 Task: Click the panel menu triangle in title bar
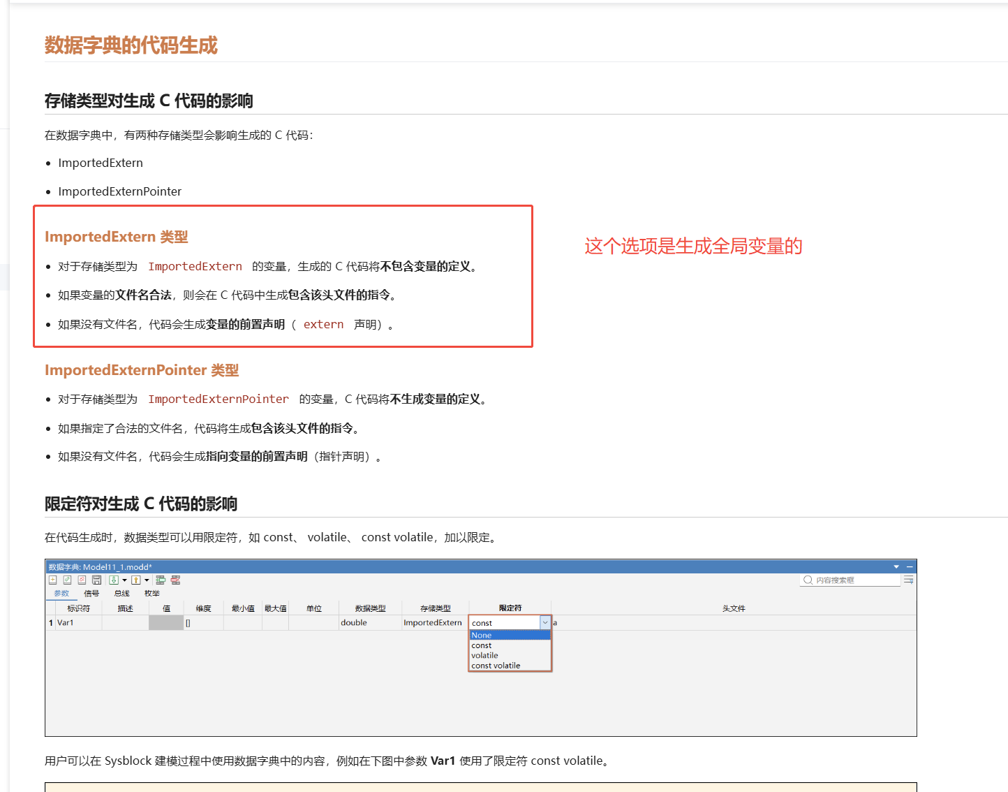click(x=896, y=567)
